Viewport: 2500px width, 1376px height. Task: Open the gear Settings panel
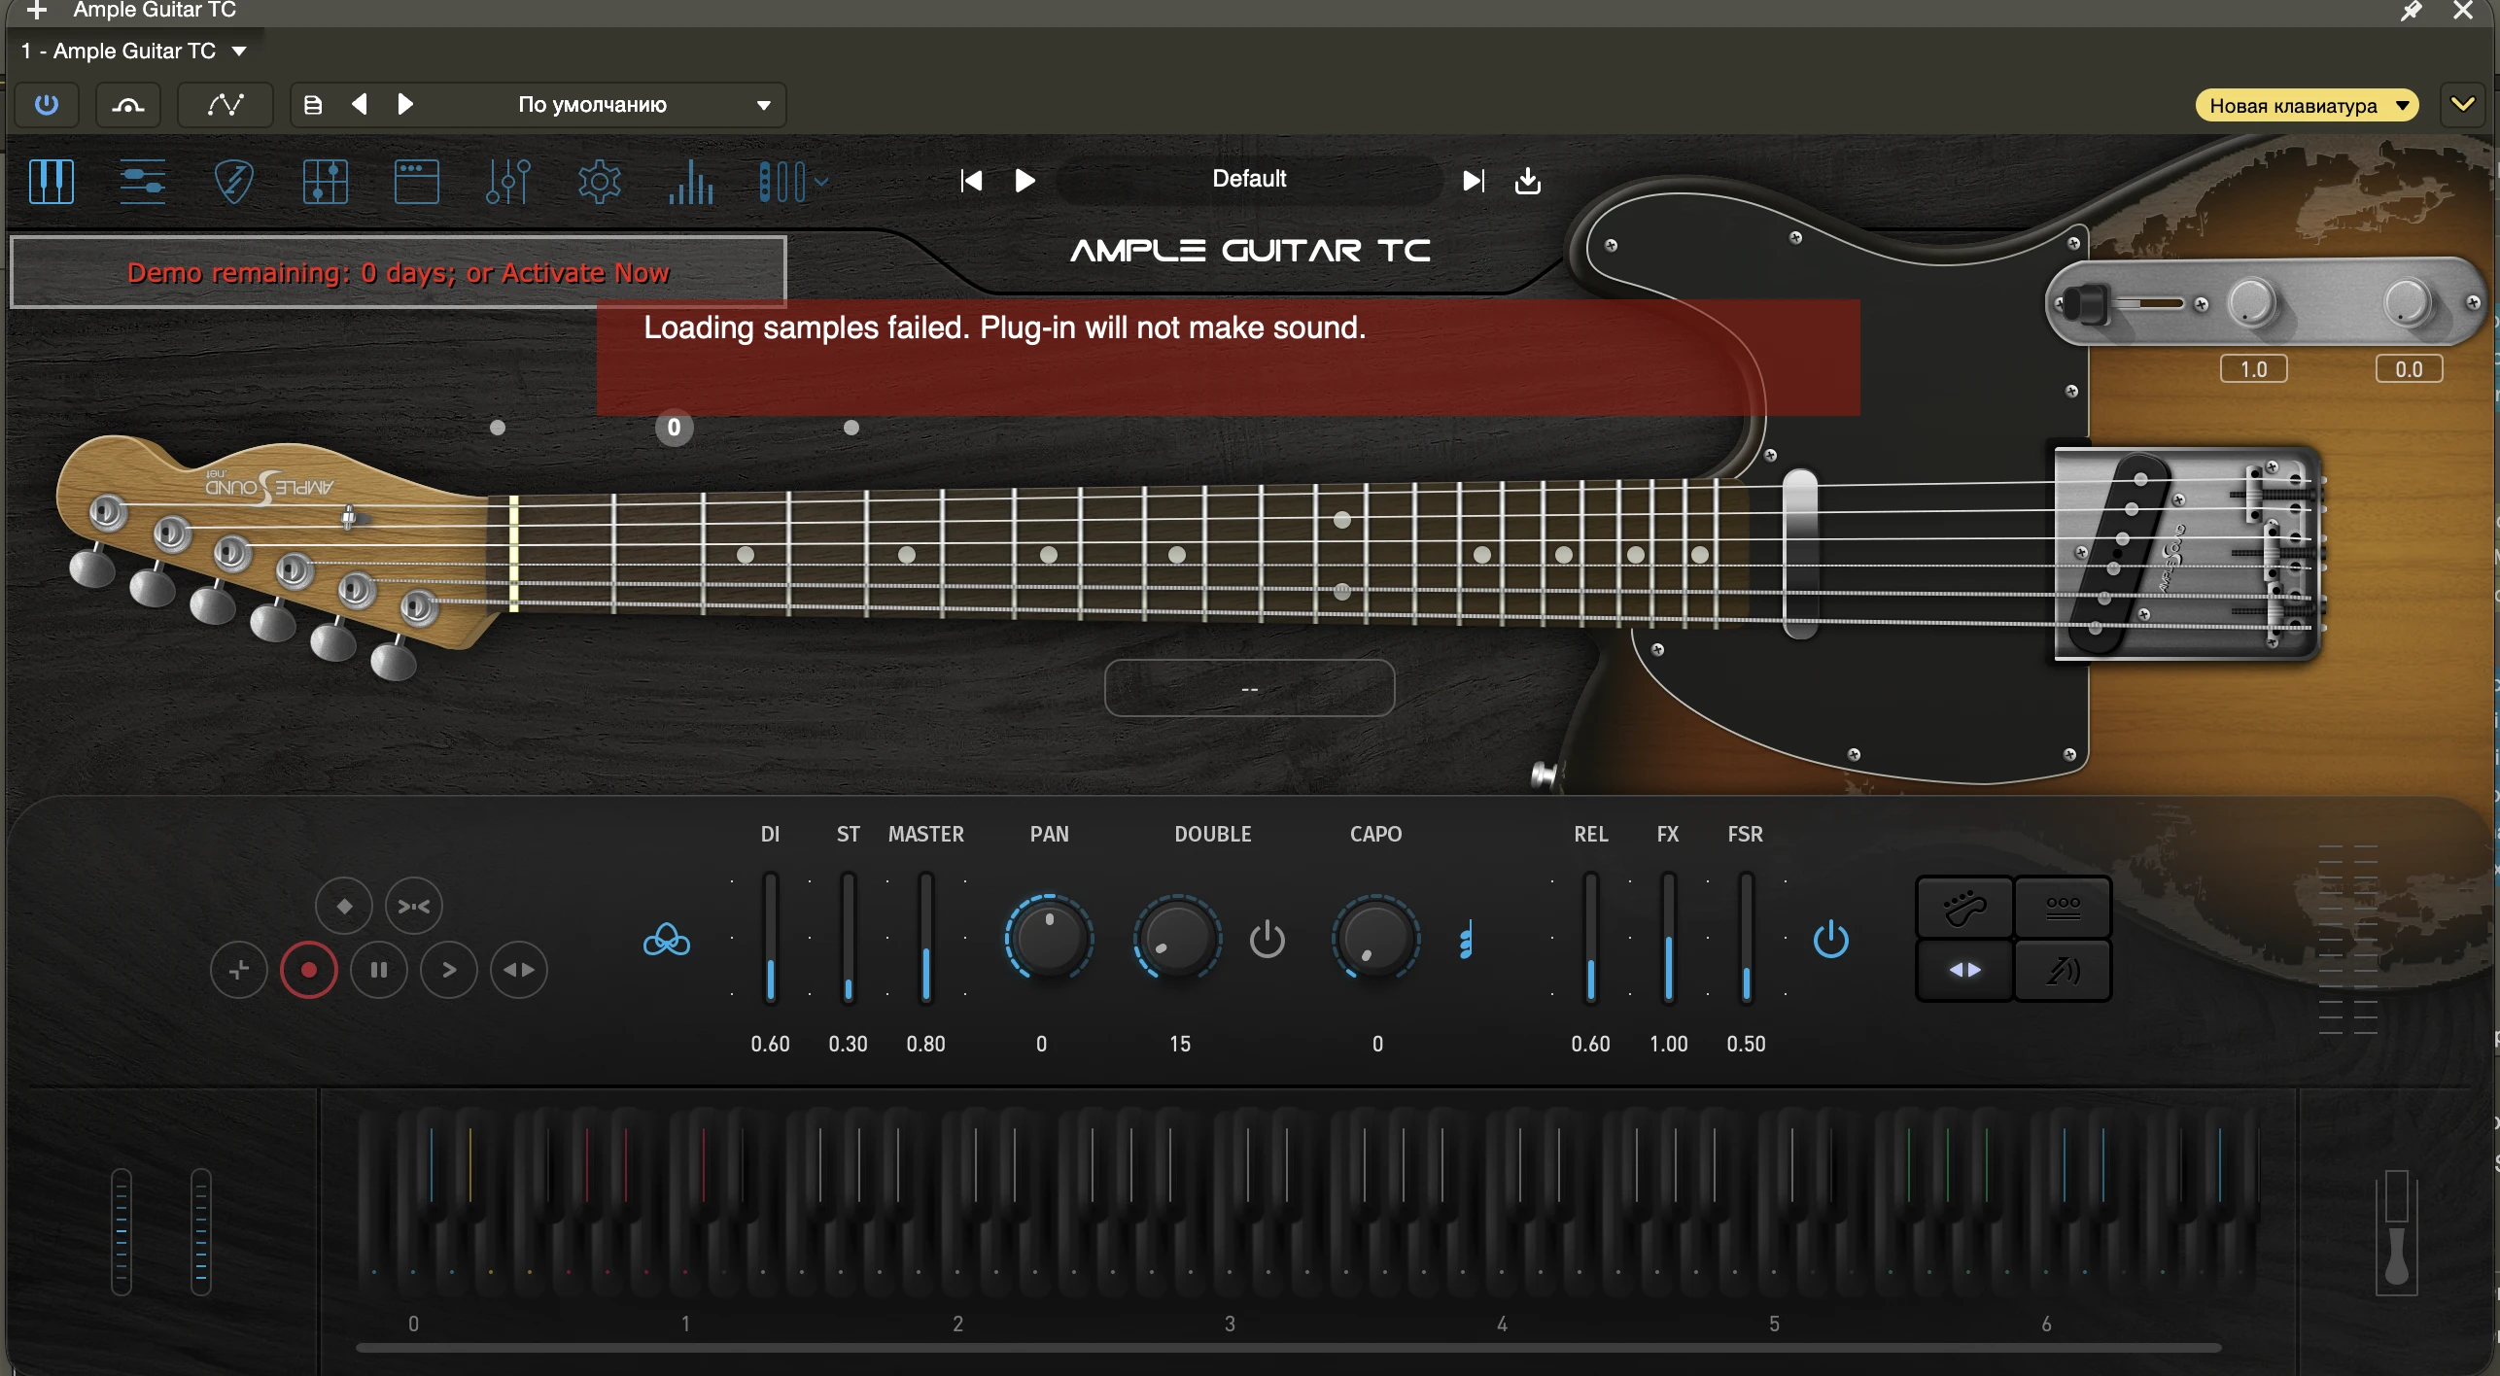[x=599, y=181]
